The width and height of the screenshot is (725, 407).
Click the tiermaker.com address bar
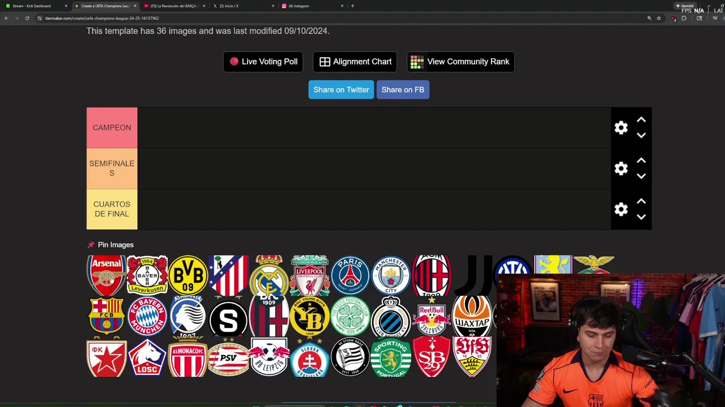(x=340, y=18)
